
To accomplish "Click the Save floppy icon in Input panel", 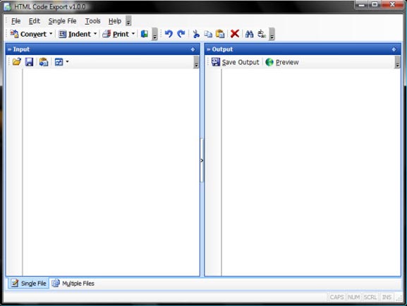I will (x=29, y=62).
